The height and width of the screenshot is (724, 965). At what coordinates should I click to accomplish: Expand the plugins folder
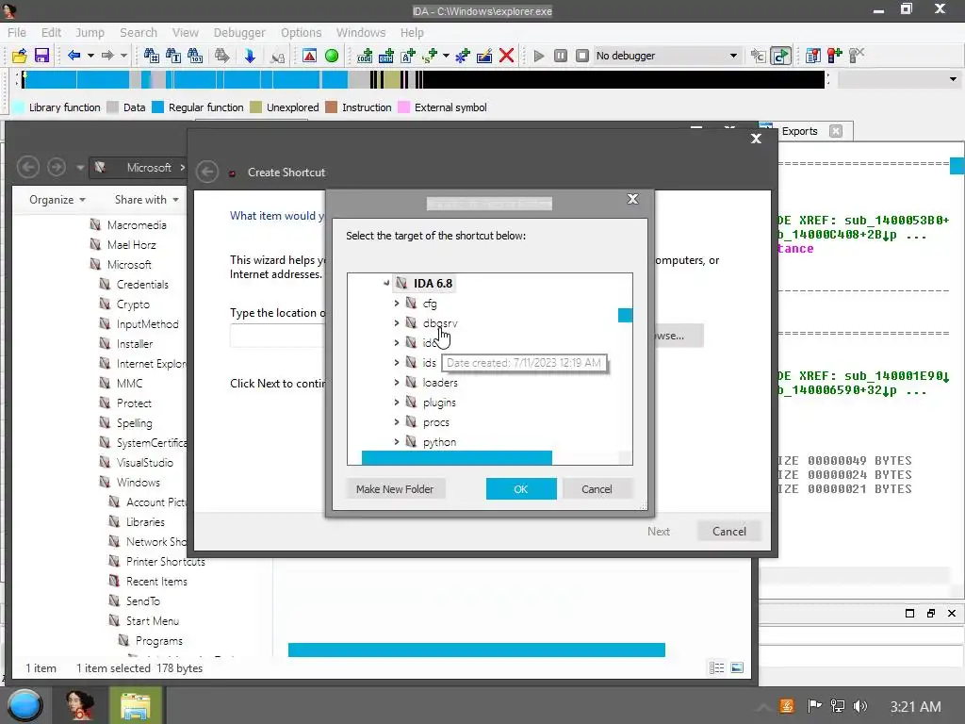tap(397, 402)
